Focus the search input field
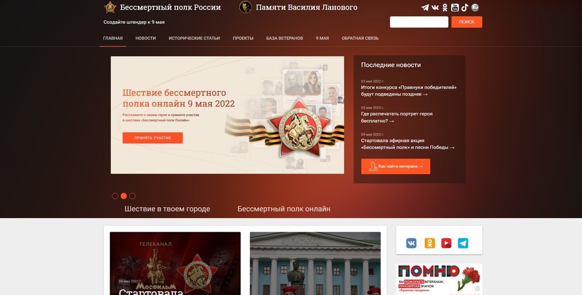 (419, 22)
